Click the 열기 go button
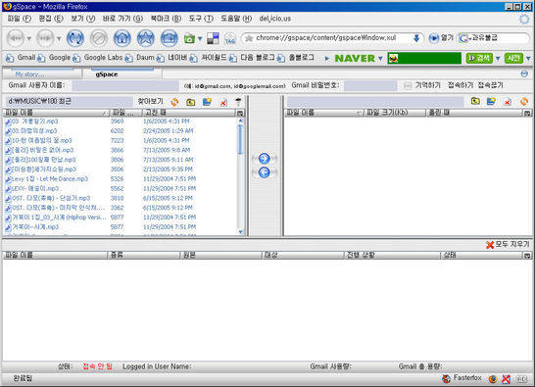 (441, 38)
